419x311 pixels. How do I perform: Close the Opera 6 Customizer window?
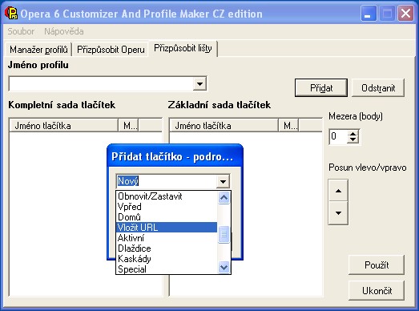(x=405, y=14)
